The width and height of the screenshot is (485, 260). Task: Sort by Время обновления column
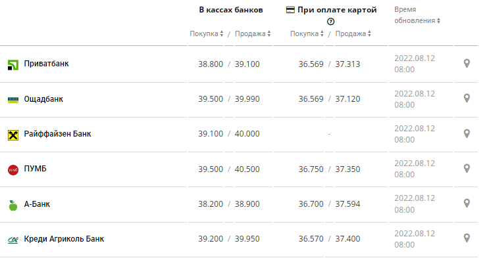point(417,15)
